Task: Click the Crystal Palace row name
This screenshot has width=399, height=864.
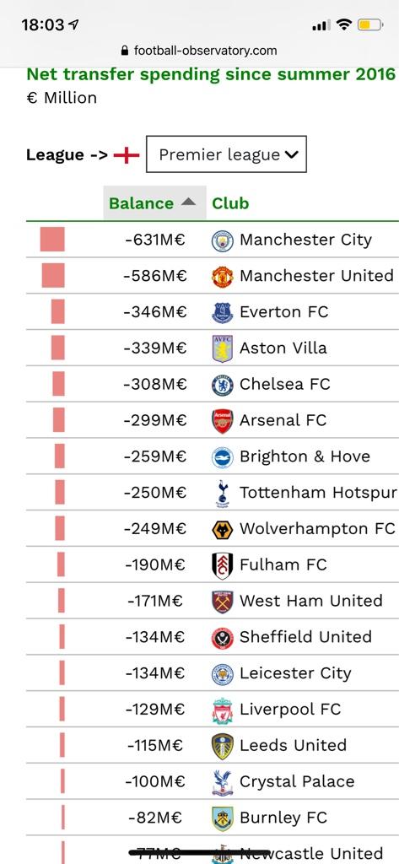Action: tap(296, 781)
